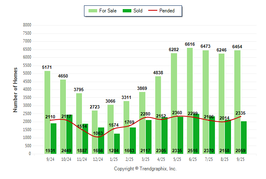Select the Sold bar labeled 1284
Image resolution: width=266 pixels, height=179 pixels.
point(117,142)
